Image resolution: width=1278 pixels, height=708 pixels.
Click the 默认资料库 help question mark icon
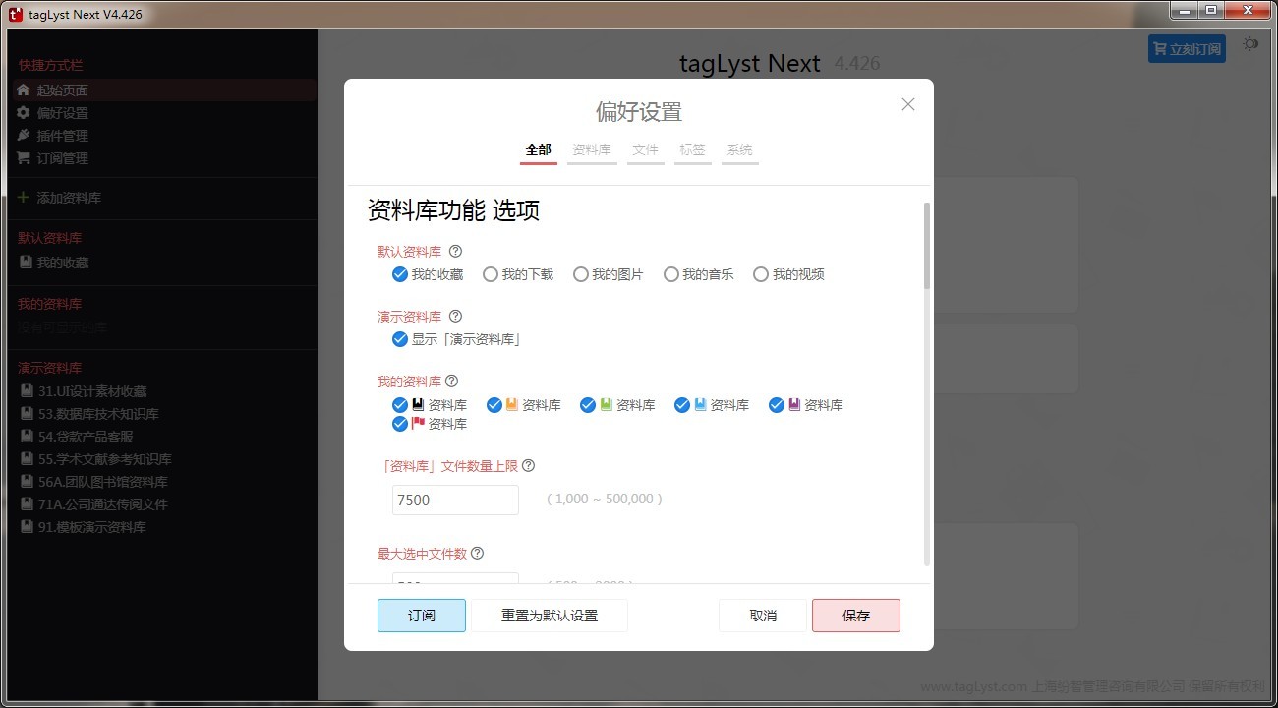pyautogui.click(x=454, y=251)
